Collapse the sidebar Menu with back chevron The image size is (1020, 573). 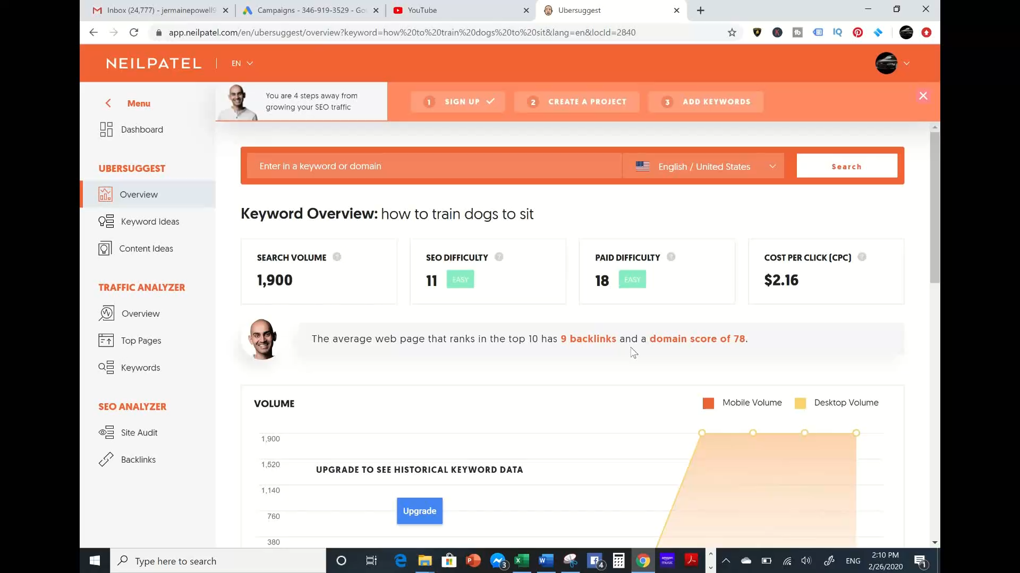[108, 103]
